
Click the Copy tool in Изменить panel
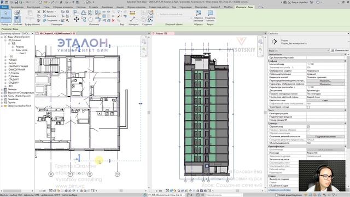[x=84, y=20]
